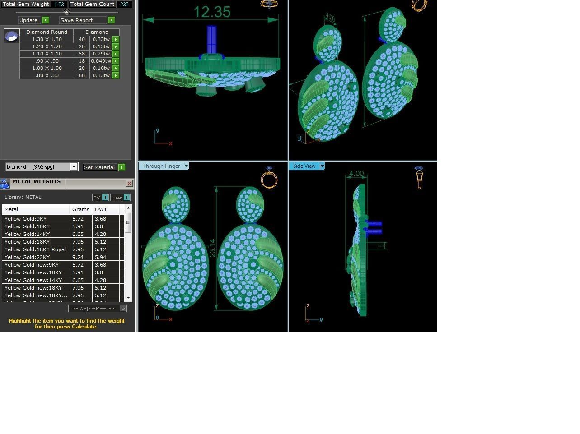580x434 pixels.
Task: Click the 12.35 width dimension in top viewport
Action: (212, 12)
